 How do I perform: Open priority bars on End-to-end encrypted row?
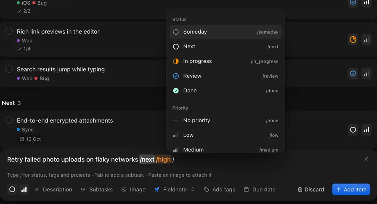click(x=366, y=130)
